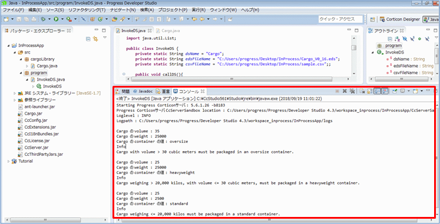Click the Save icon in the toolbar
The width and height of the screenshot is (440, 224).
(x=19, y=19)
